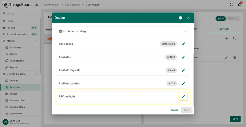Viewport: 246px width, 127px height.
Task: Click the utf-16 chip
Action: pos(172,83)
